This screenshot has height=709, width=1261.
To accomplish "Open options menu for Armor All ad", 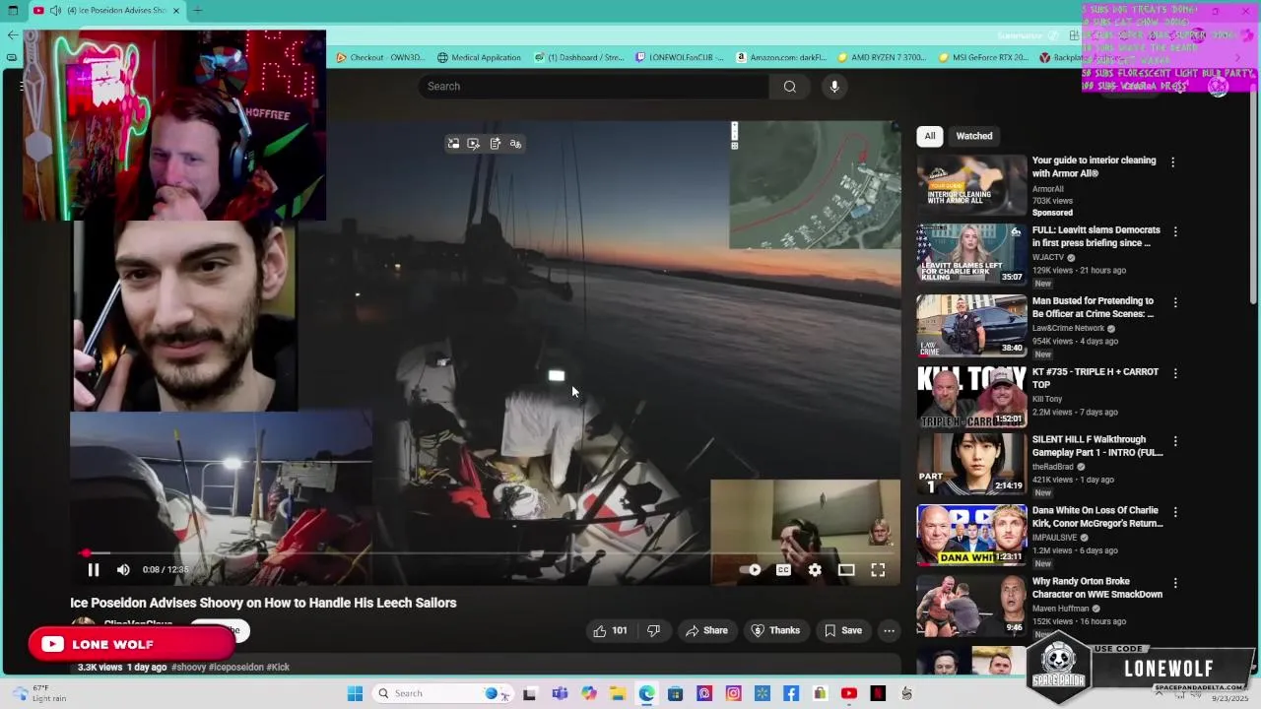I will pyautogui.click(x=1172, y=161).
